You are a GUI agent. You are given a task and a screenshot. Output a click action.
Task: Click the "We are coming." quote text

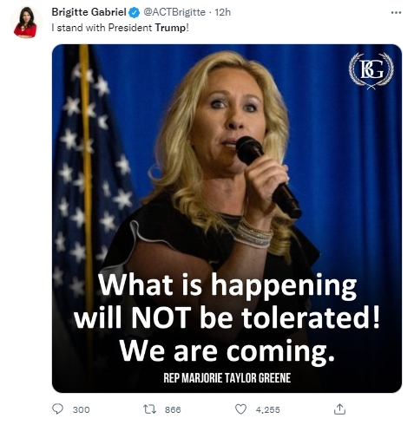tap(227, 350)
